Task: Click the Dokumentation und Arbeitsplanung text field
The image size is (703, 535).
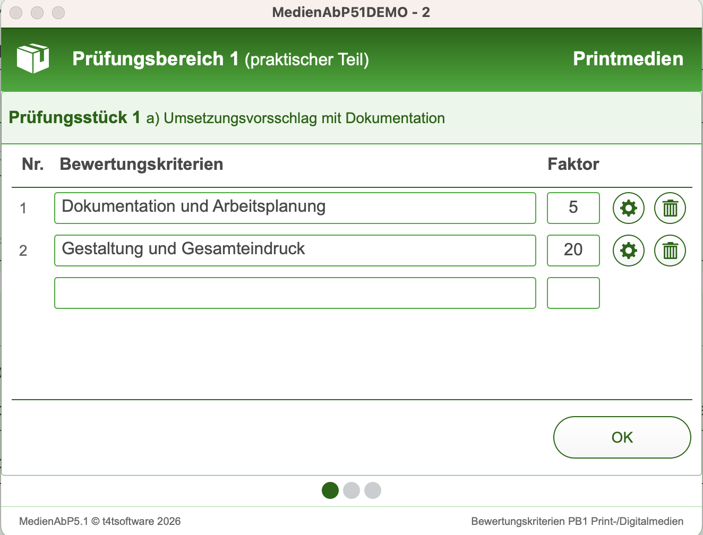Action: pyautogui.click(x=295, y=208)
